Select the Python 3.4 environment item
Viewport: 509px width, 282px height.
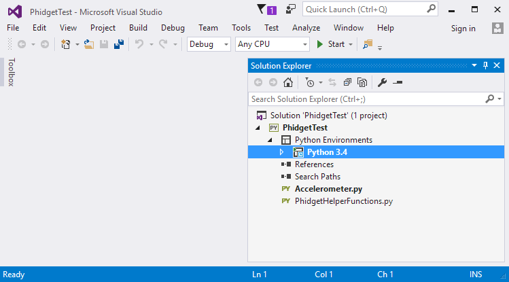(327, 152)
